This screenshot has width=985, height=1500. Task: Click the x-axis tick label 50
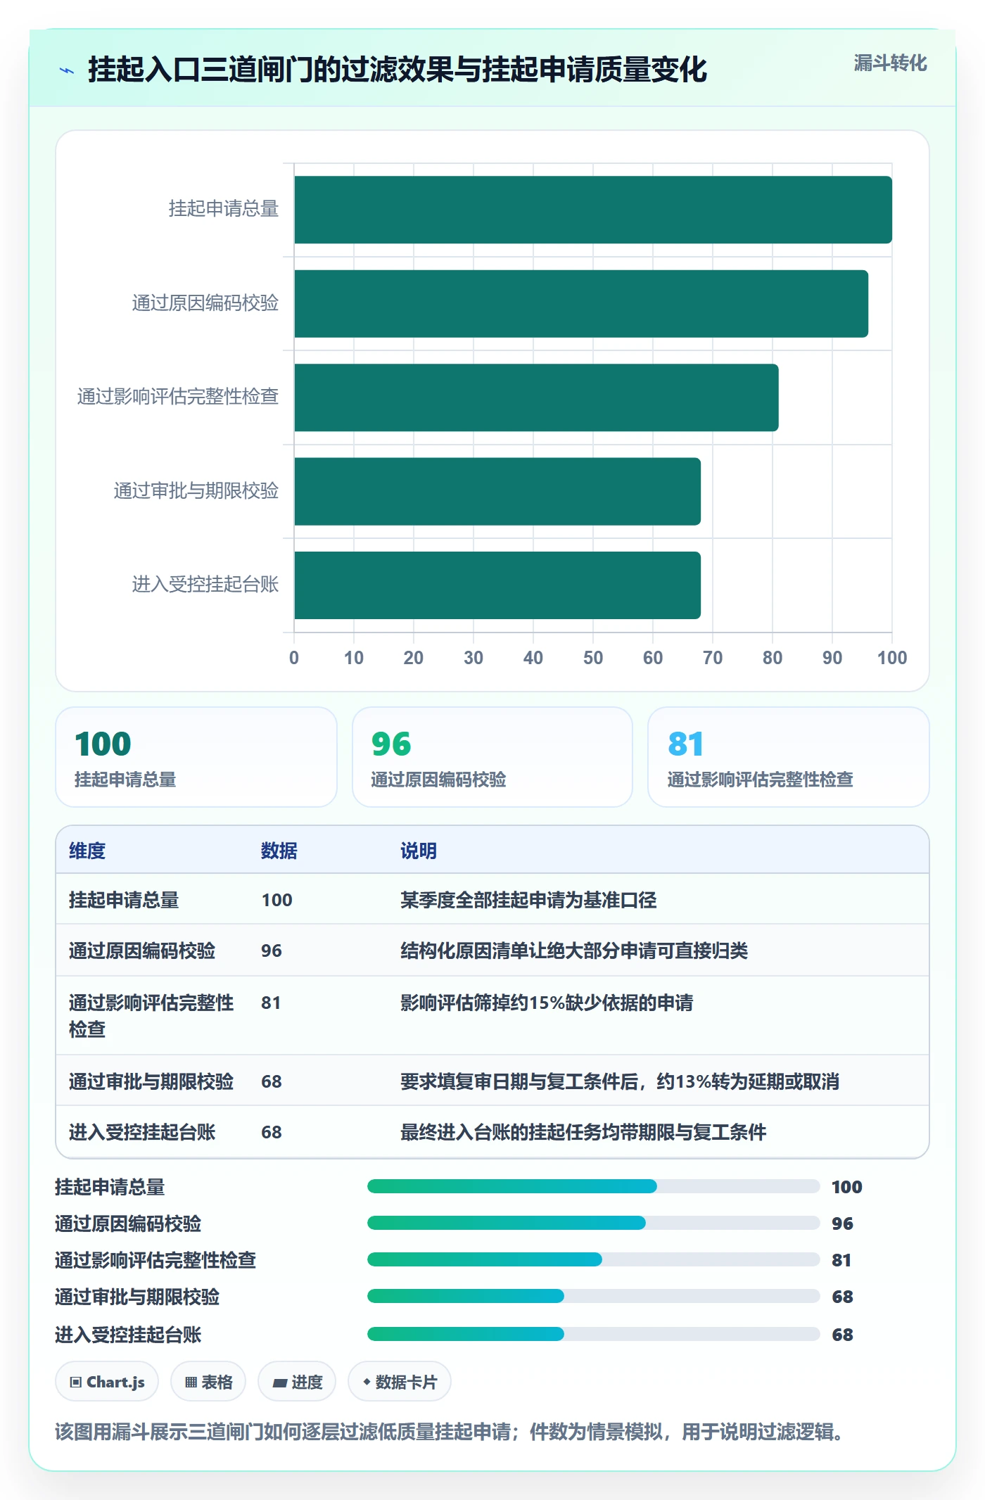click(593, 658)
